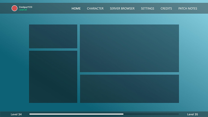Open the CHARACTER menu
The image size is (208, 117).
tap(95, 8)
